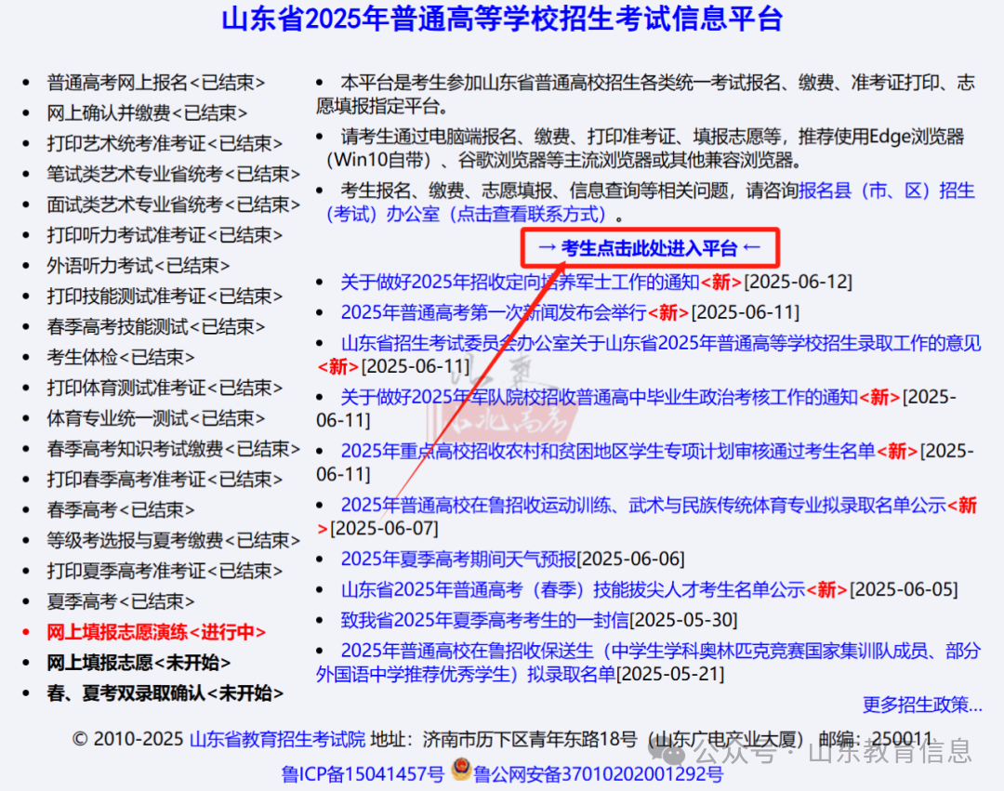Select 春季高考技能测试<已结束> item
The image size is (1004, 791).
(155, 327)
